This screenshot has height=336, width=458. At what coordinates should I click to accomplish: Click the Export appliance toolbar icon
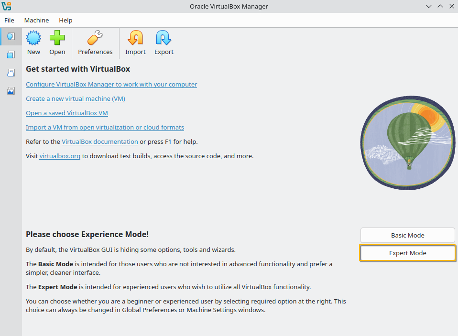164,43
